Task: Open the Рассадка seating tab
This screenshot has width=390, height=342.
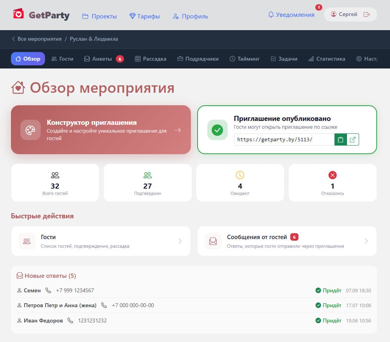Action: 151,59
